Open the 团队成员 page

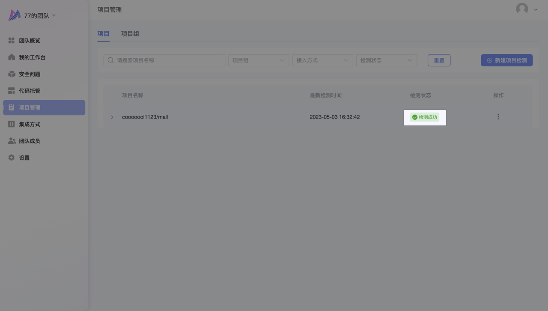(30, 141)
